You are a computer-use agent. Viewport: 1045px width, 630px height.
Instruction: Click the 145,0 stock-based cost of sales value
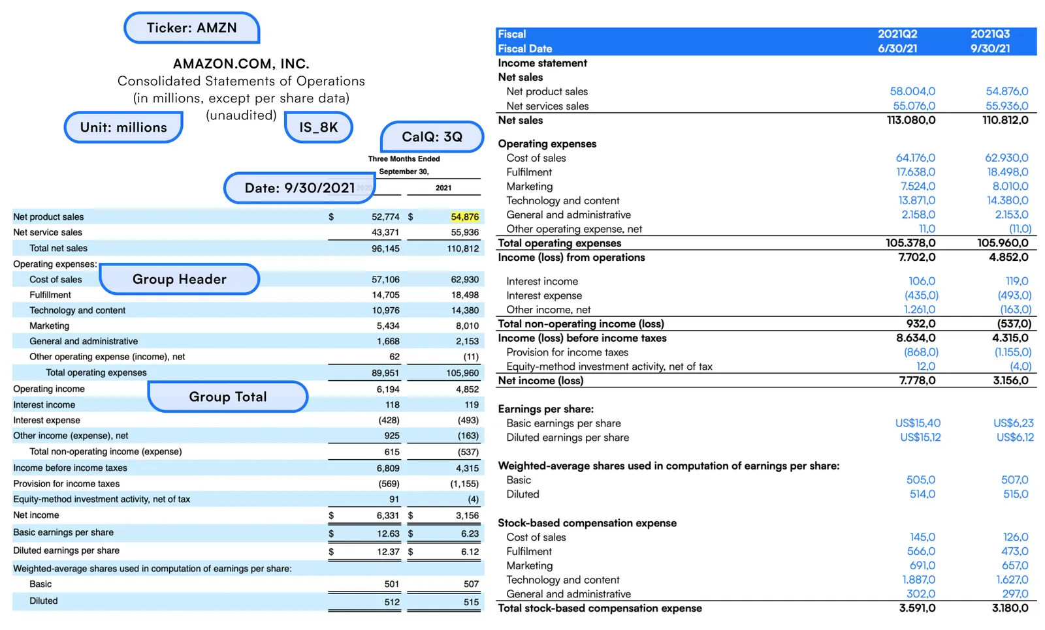pyautogui.click(x=922, y=537)
